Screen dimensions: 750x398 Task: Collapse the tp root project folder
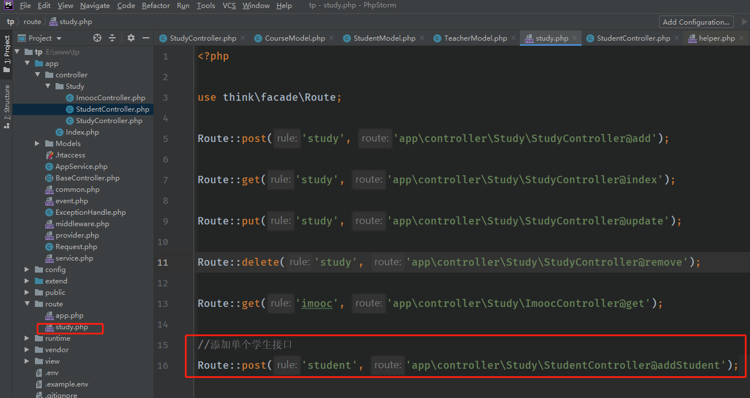point(17,52)
